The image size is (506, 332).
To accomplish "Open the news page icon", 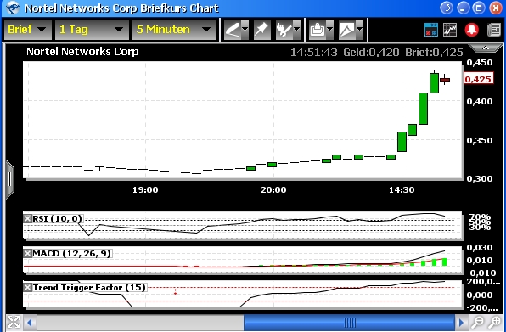I will click(494, 30).
